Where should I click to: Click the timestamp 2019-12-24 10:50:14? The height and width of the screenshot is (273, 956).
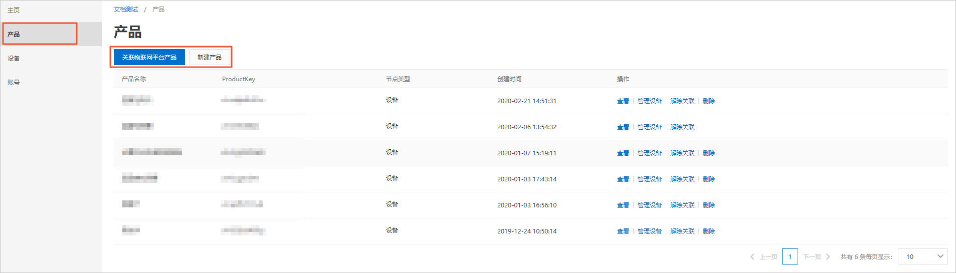point(527,231)
